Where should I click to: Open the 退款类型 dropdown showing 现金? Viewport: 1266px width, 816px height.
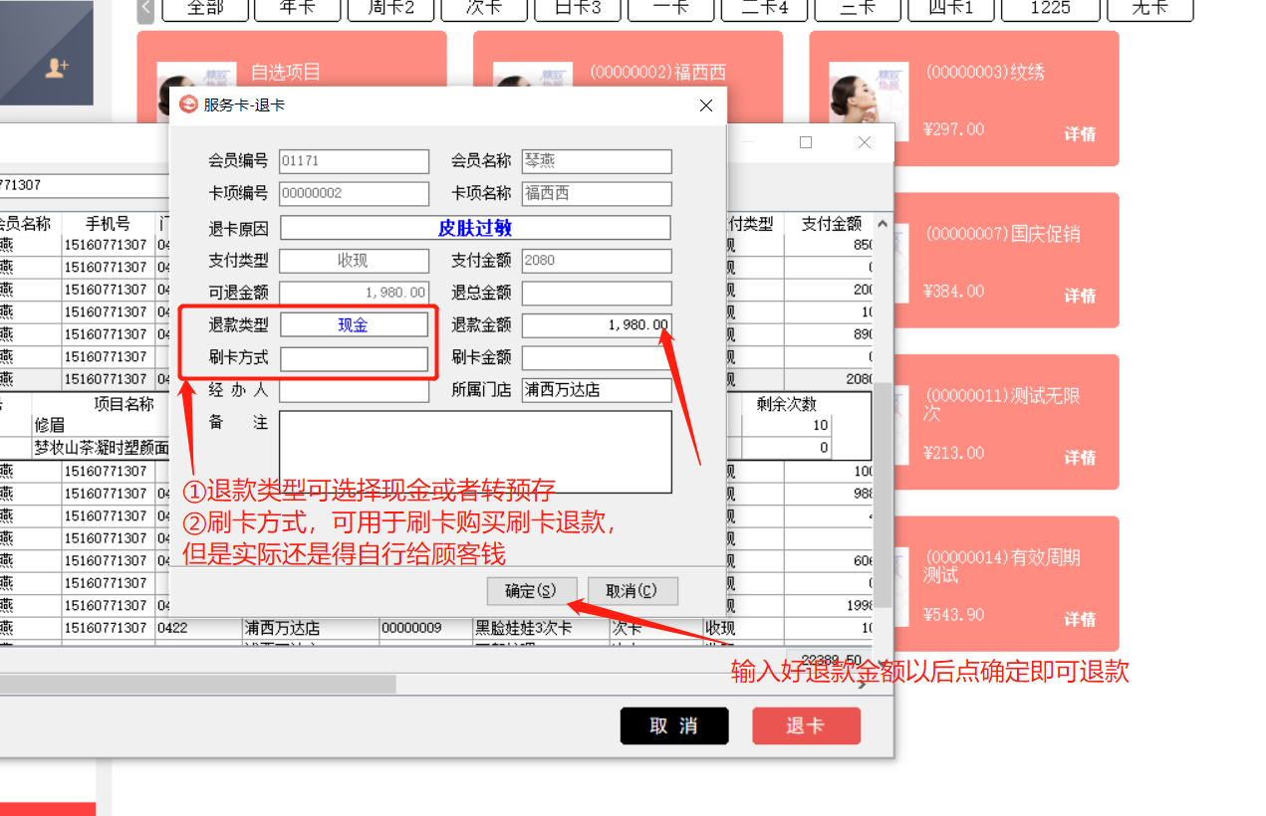(x=354, y=324)
